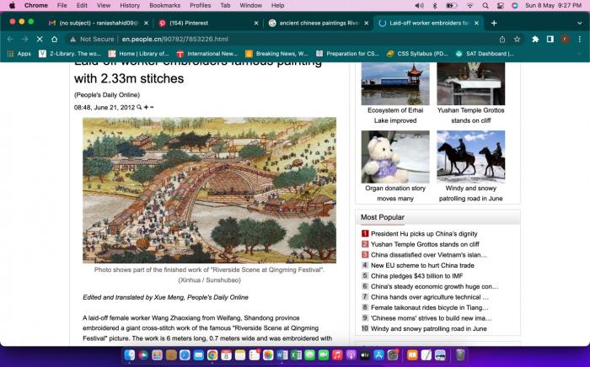Go forward using the forward arrow

(x=24, y=39)
